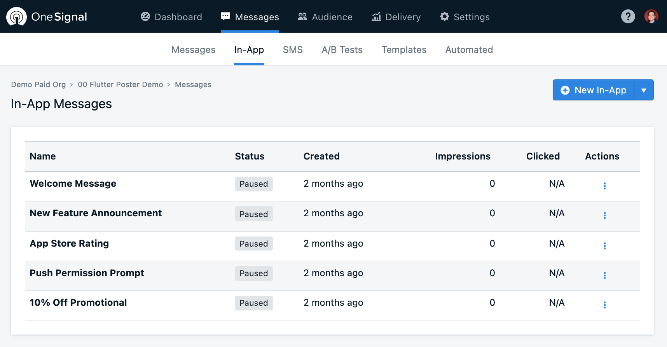Open actions menu for Welcome Message
This screenshot has width=667, height=347.
pyautogui.click(x=604, y=186)
